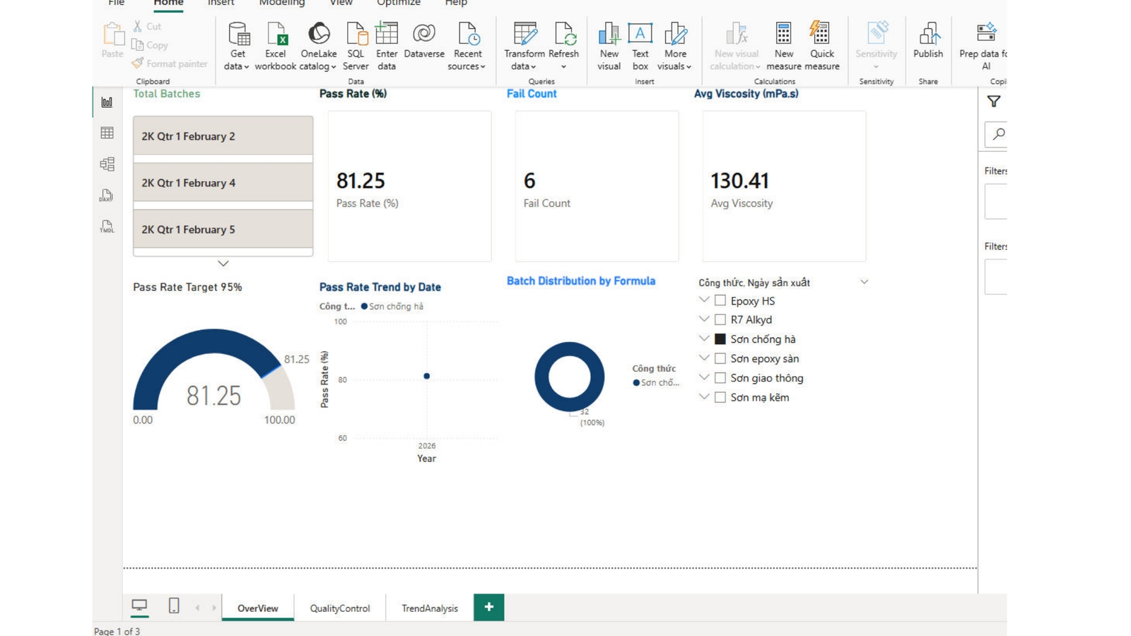Select the Format painter tool

point(170,64)
